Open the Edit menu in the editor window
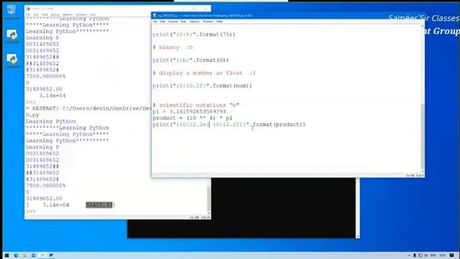The height and width of the screenshot is (259, 460). 162,22
